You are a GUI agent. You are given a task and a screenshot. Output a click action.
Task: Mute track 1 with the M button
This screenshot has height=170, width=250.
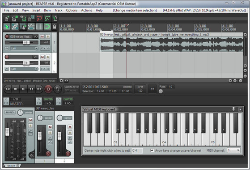coord(42,36)
